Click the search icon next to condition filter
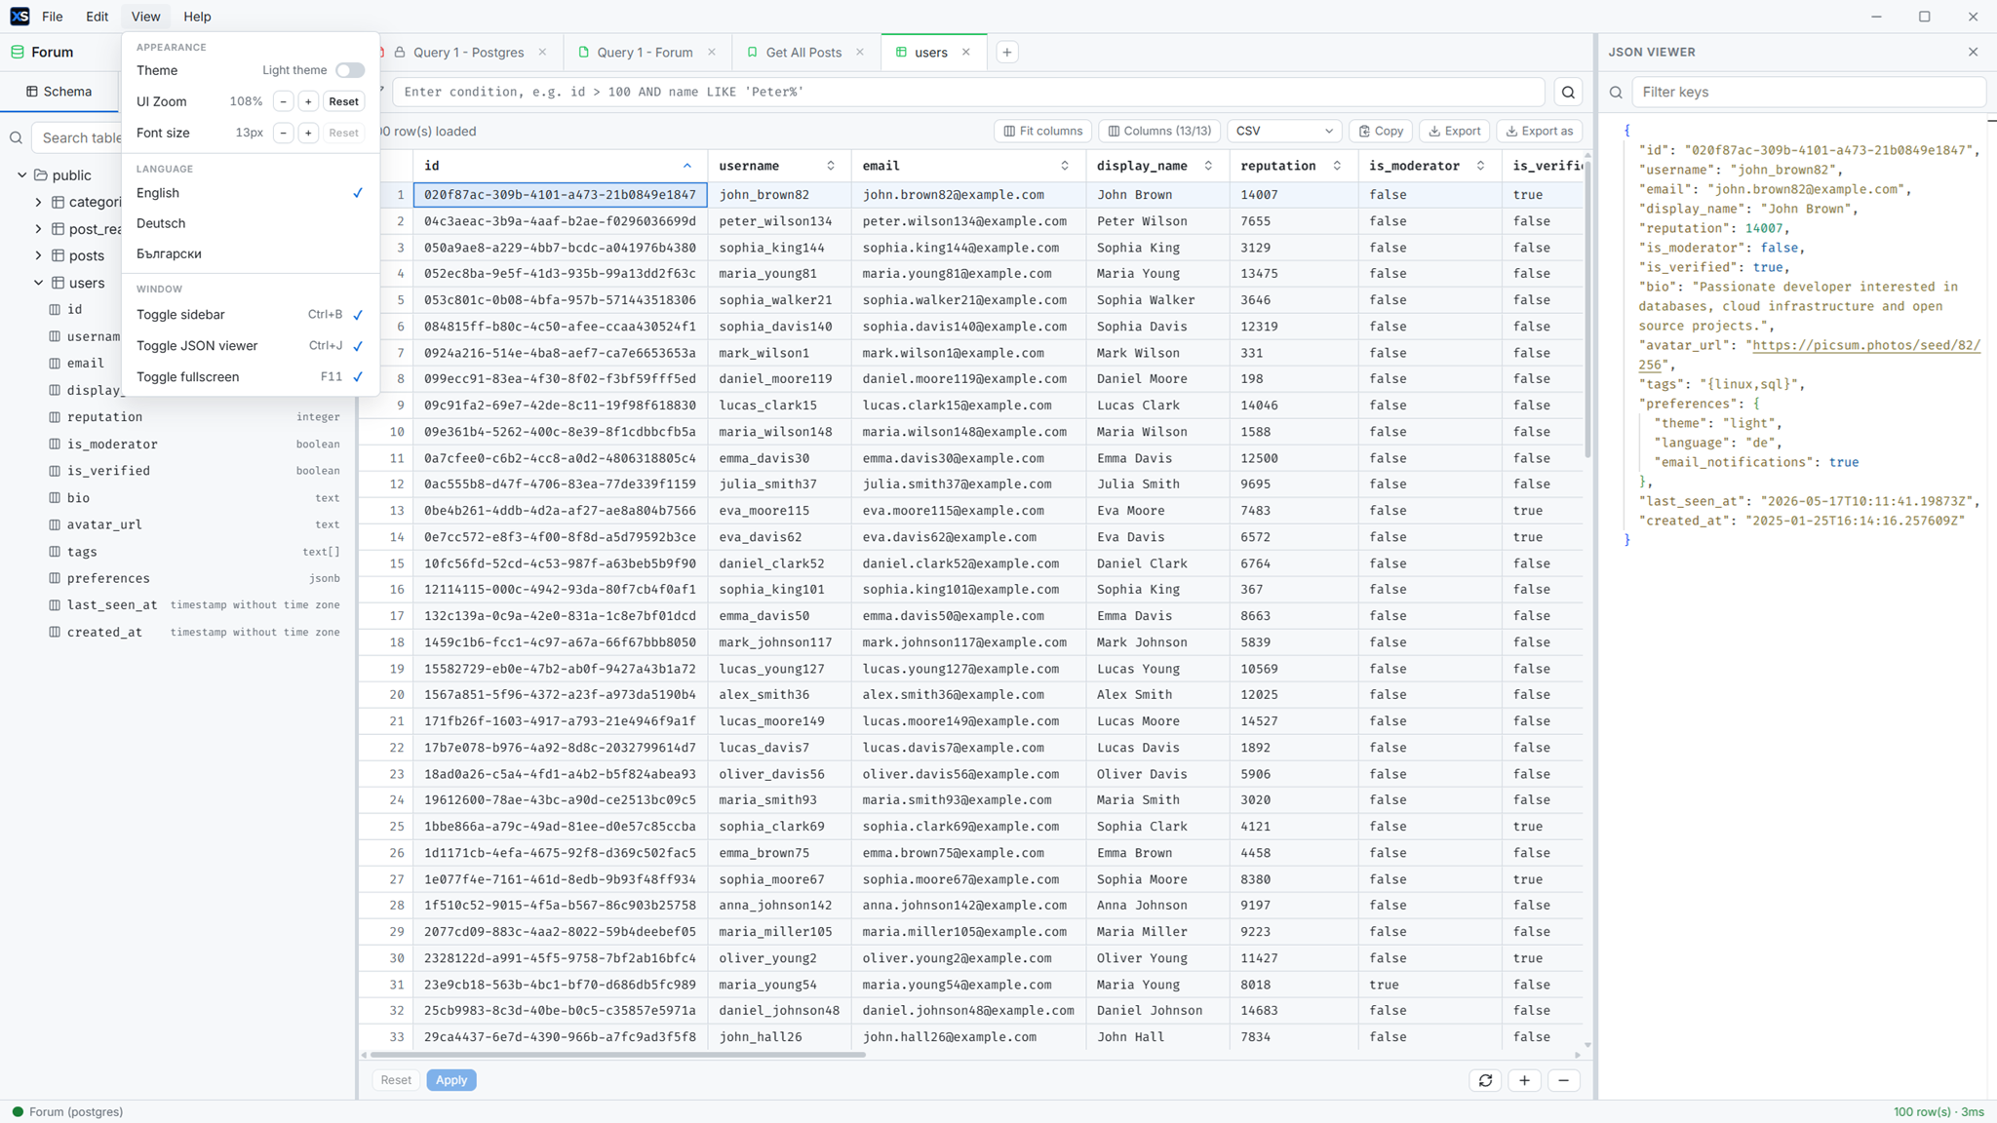 click(1568, 92)
